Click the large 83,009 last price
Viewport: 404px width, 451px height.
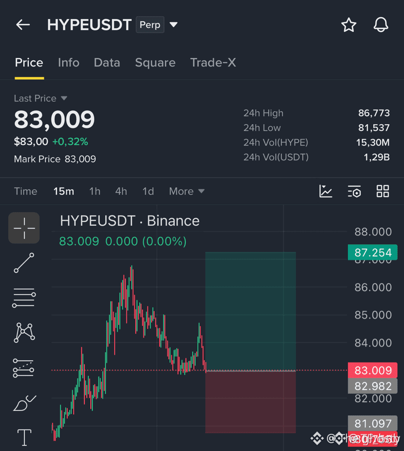54,119
